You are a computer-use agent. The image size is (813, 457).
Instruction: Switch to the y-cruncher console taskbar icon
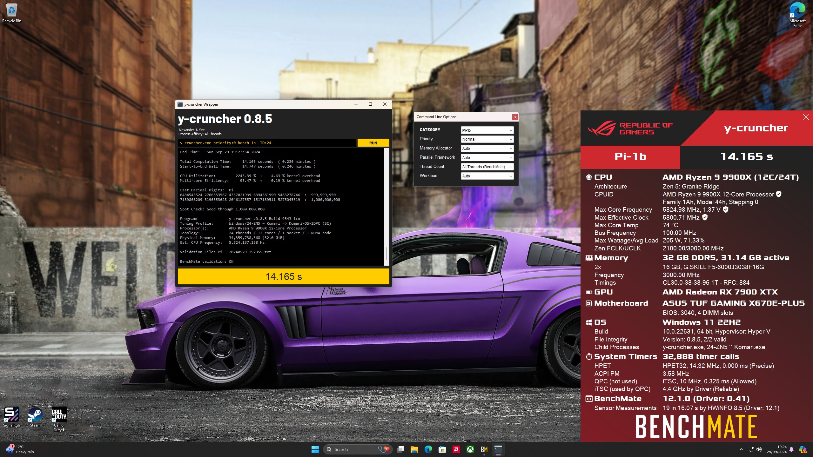[x=498, y=449]
